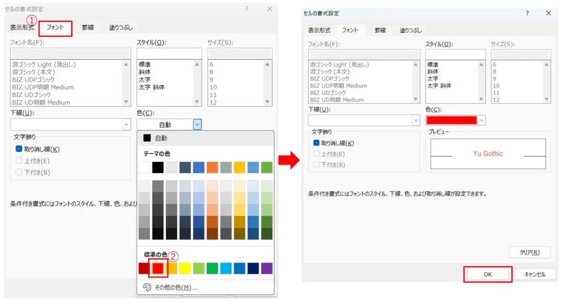566x303 pixels.
Task: Open 塗りつぶし tab in palette dialog
Action: (x=120, y=28)
